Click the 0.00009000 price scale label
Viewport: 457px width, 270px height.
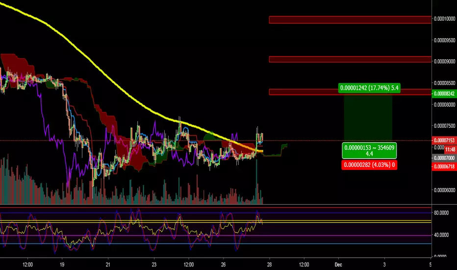(x=444, y=61)
